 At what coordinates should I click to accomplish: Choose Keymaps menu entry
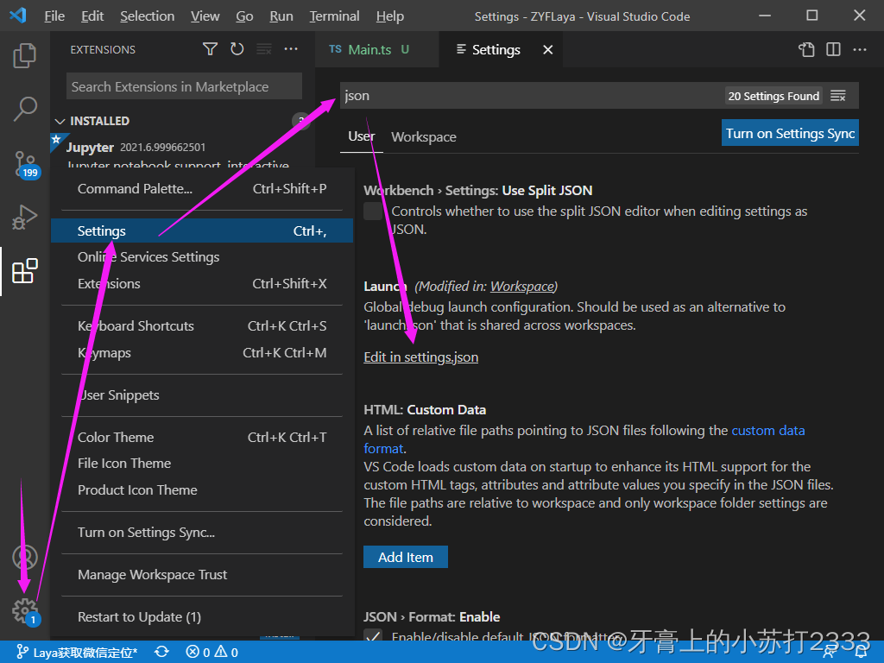coord(202,353)
